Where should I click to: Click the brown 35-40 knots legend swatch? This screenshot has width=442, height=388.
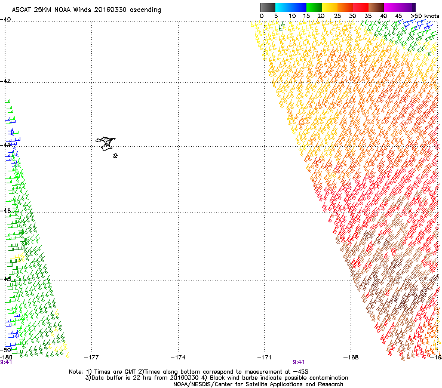376,7
